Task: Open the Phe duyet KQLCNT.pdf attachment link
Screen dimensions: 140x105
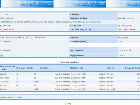Action: tap(11, 97)
